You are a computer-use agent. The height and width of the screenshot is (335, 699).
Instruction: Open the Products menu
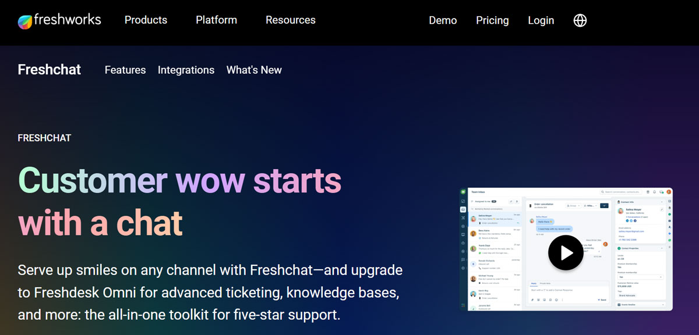(x=146, y=20)
